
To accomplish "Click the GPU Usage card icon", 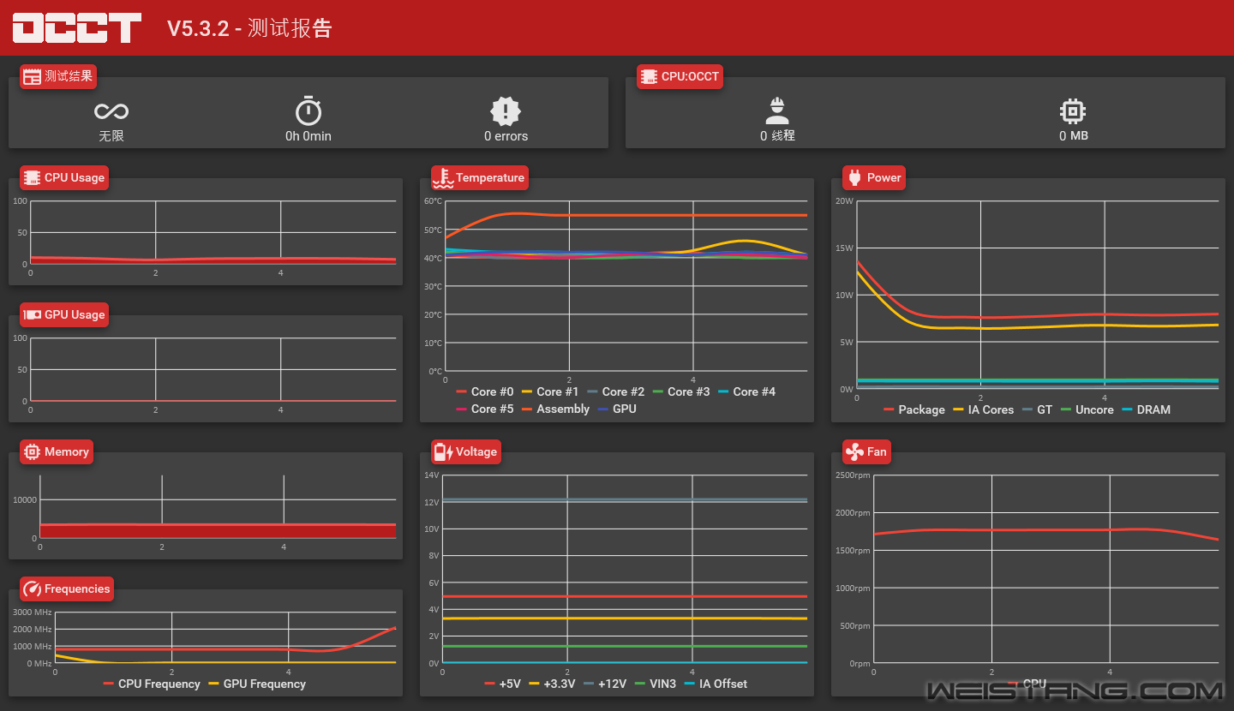I will [x=32, y=314].
